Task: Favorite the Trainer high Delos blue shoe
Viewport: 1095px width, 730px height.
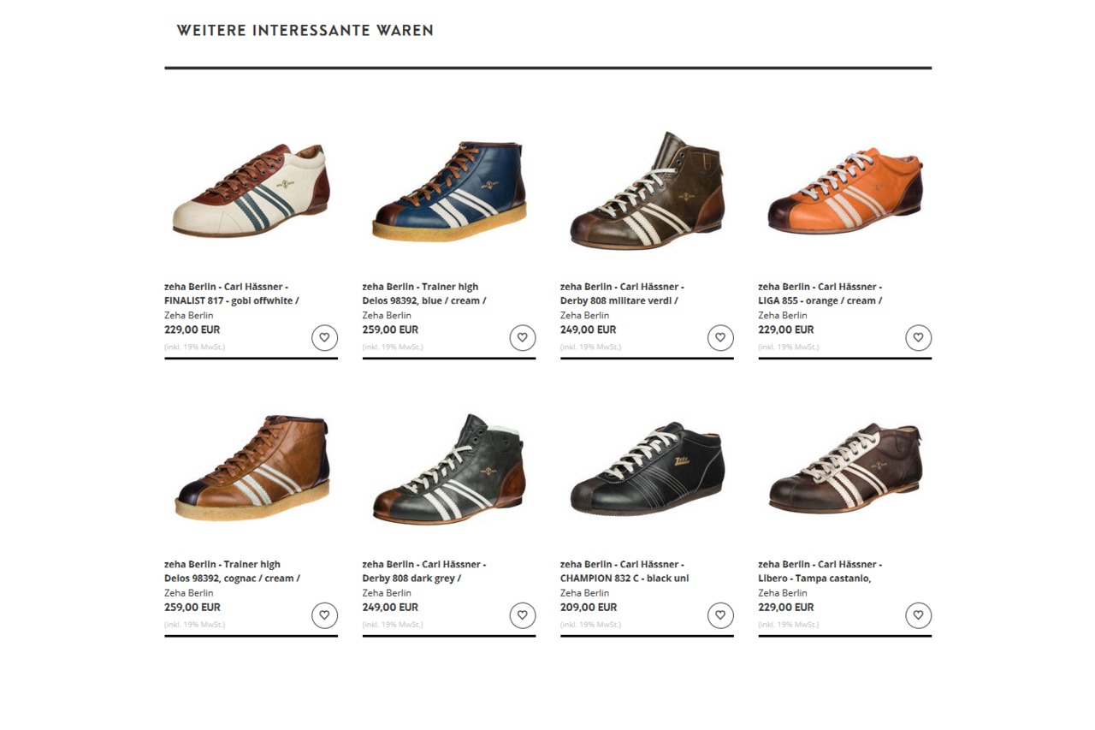Action: coord(523,338)
